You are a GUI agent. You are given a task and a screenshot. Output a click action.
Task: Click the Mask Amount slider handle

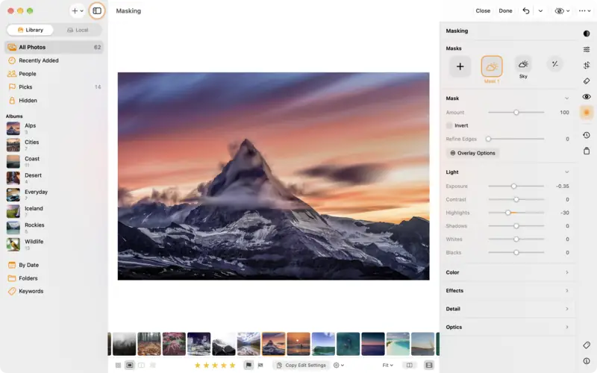516,113
